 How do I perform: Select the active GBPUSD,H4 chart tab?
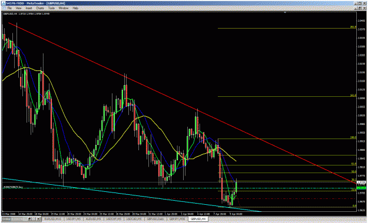[198, 219]
